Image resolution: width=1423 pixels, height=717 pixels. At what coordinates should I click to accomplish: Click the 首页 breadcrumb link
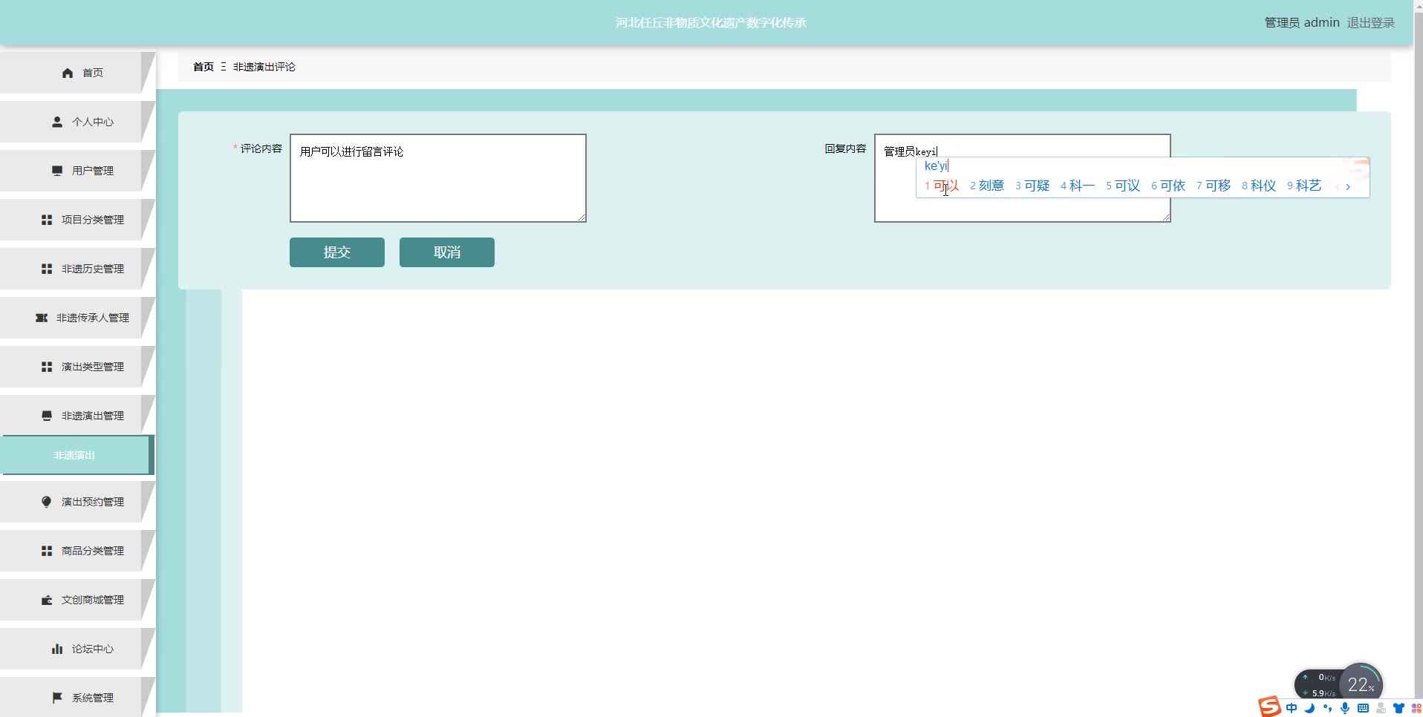click(203, 67)
